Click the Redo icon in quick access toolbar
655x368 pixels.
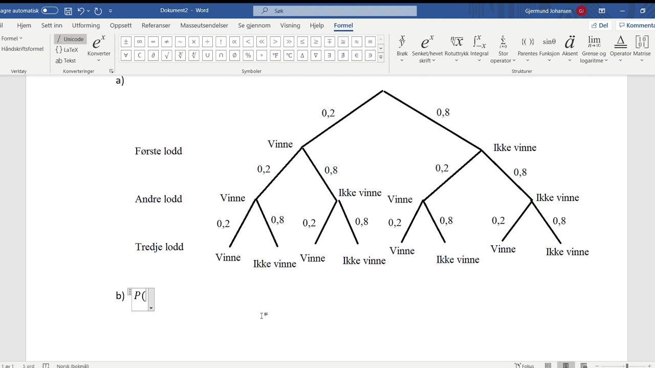(98, 10)
